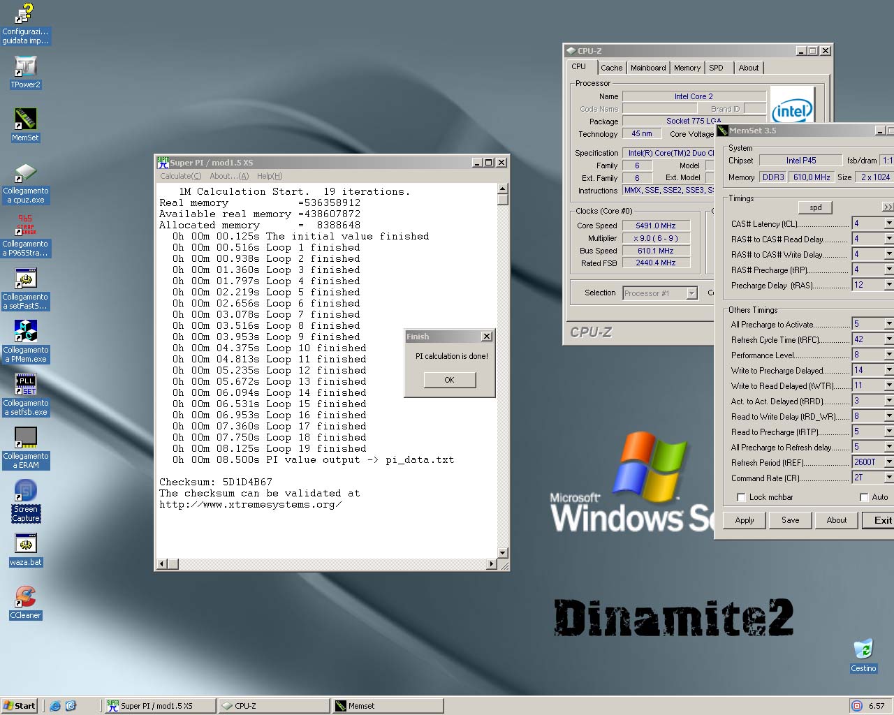Click the Super PI vertical scrollbar up arrow
This screenshot has width=894, height=715.
(502, 189)
